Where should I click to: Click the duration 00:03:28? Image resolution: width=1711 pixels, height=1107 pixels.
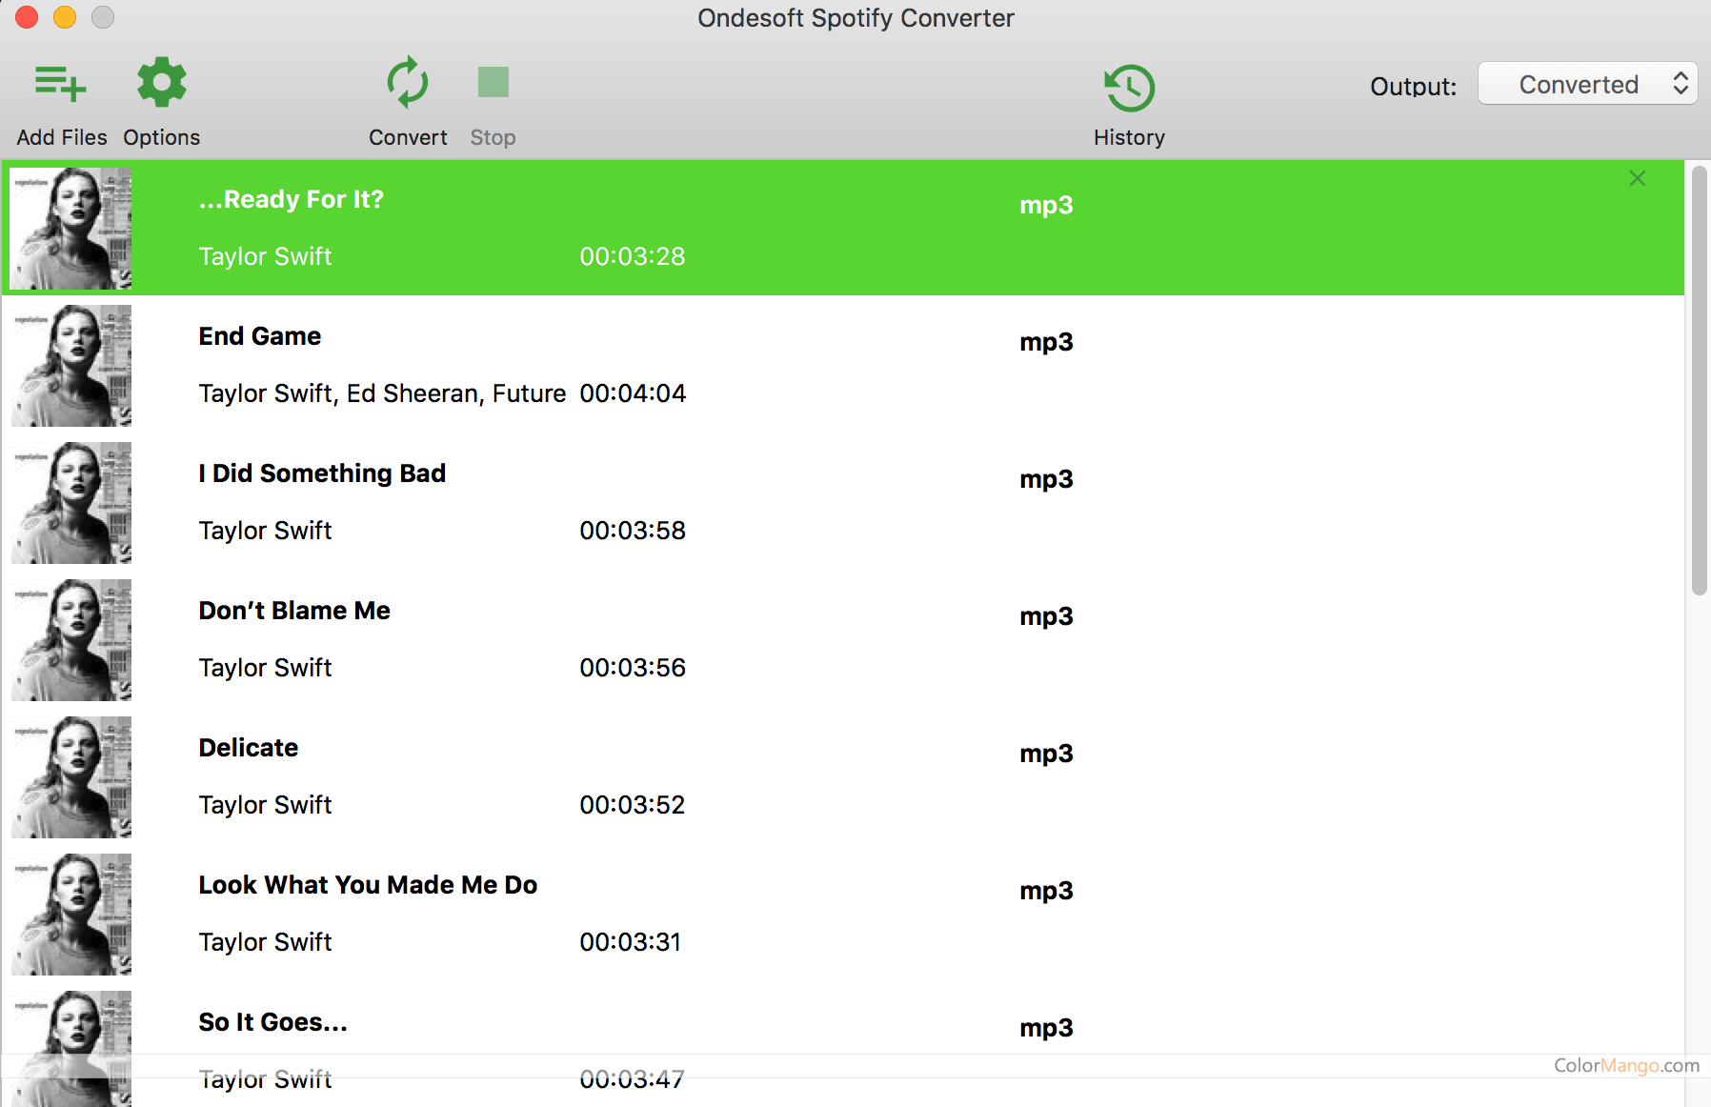tap(633, 256)
